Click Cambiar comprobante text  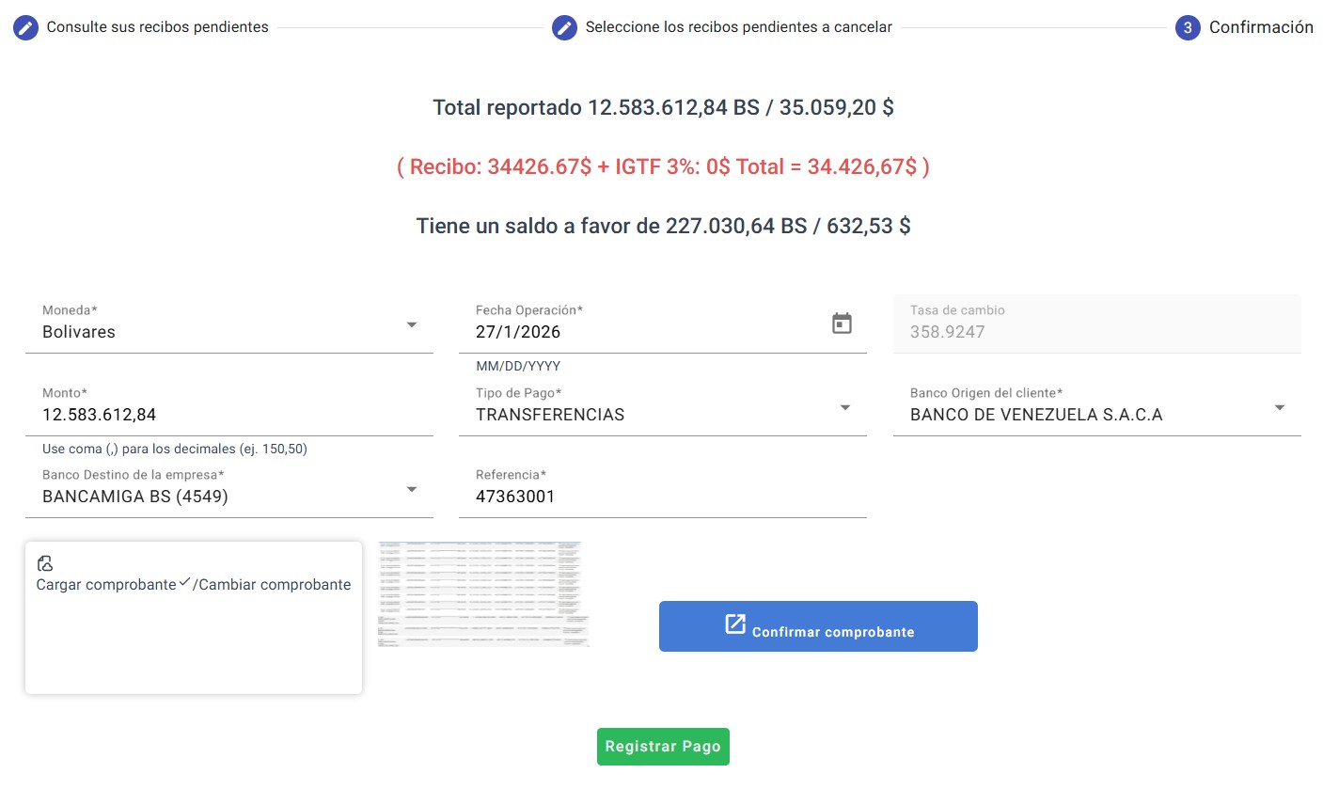point(275,585)
